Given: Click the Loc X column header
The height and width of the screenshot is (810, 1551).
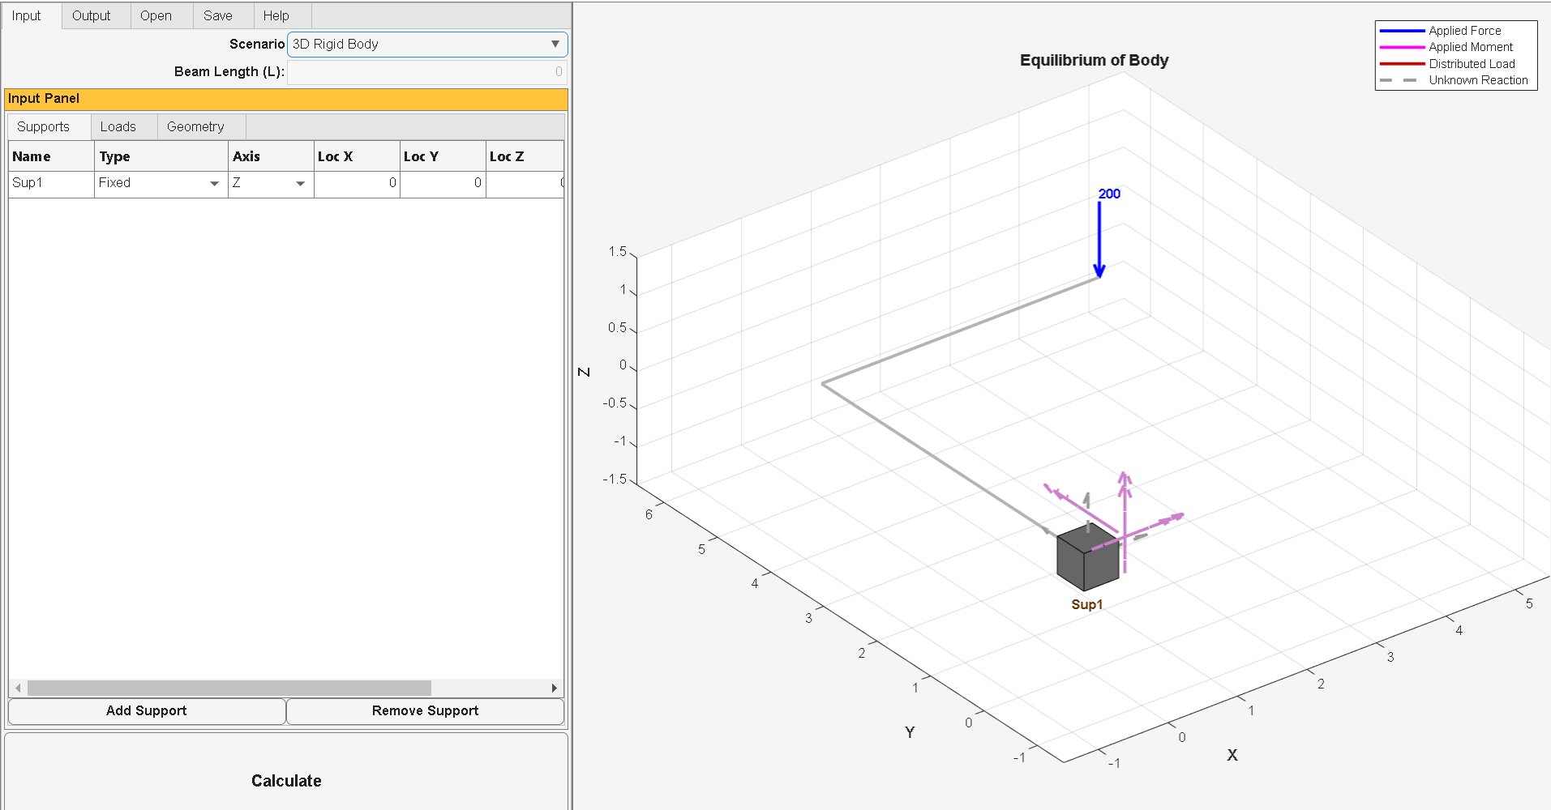Looking at the screenshot, I should [357, 156].
